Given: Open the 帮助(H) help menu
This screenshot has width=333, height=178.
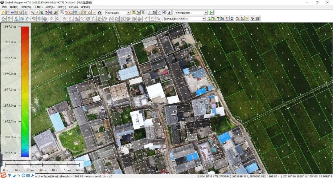Looking at the screenshot, I should tap(85, 7).
